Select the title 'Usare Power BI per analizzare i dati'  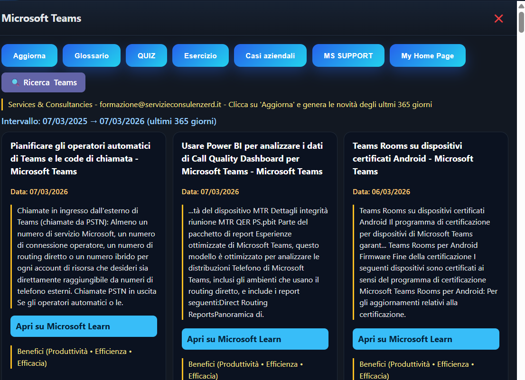coord(252,158)
